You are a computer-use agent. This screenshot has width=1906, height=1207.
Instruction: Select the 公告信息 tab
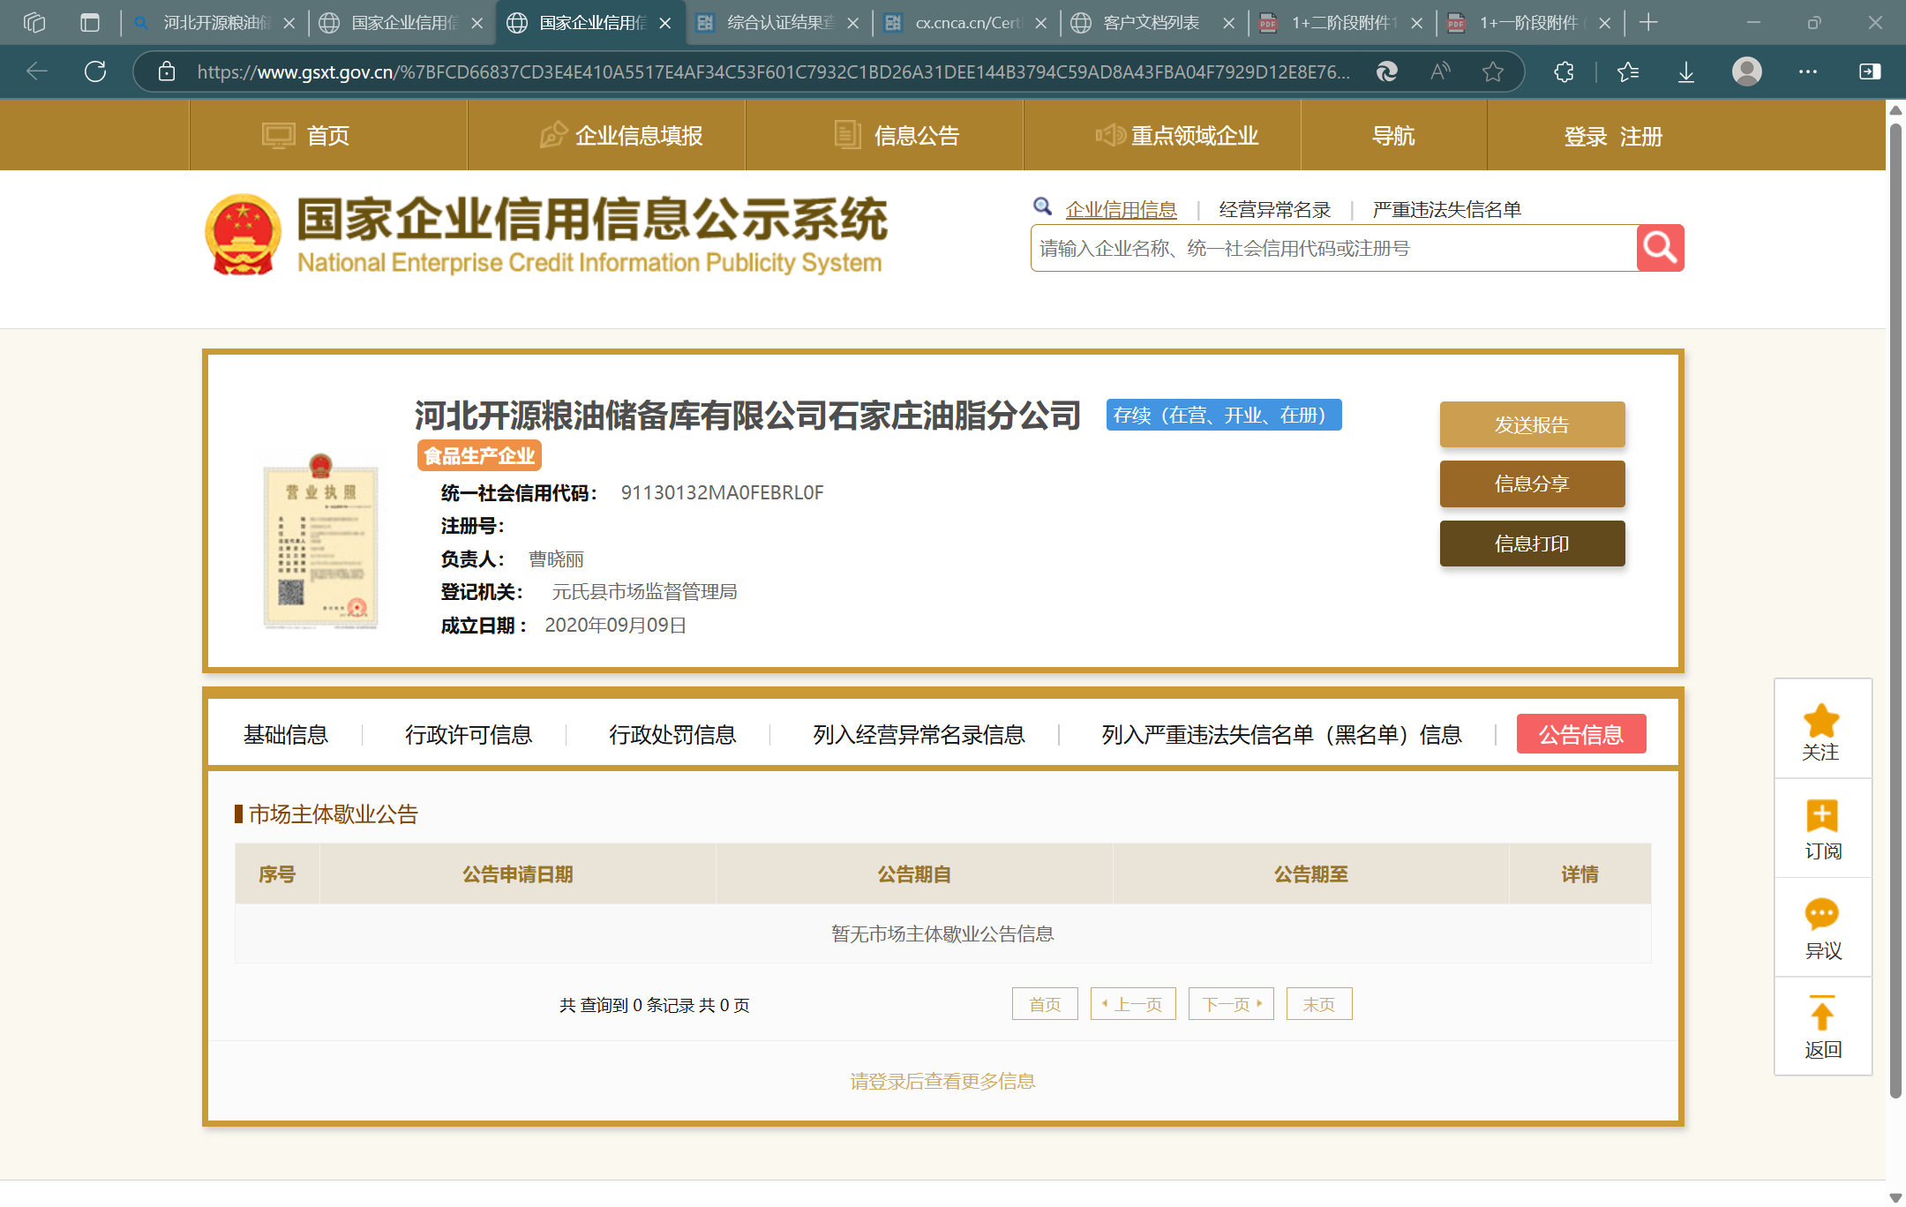(1581, 734)
